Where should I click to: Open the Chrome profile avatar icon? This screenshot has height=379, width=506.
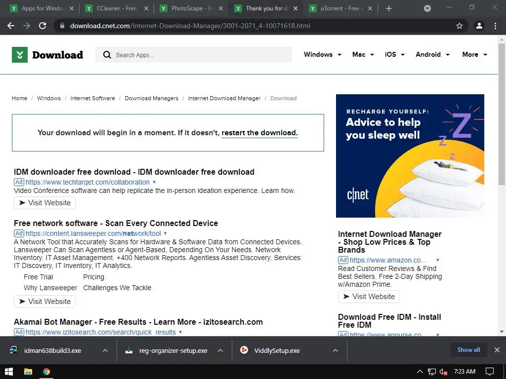(x=479, y=26)
